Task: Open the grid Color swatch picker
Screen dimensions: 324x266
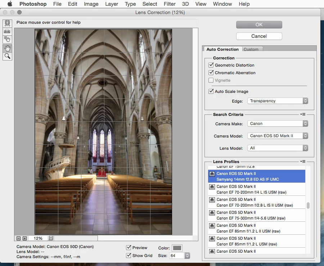Action: [177, 248]
